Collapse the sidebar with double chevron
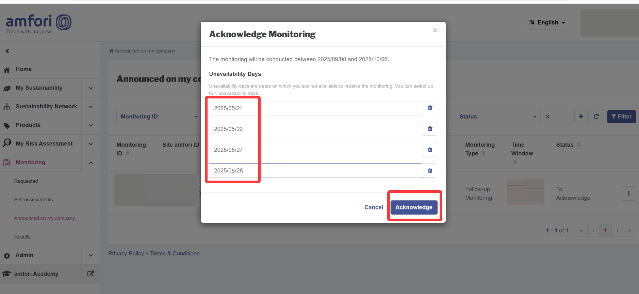The image size is (639, 294). pos(7,51)
